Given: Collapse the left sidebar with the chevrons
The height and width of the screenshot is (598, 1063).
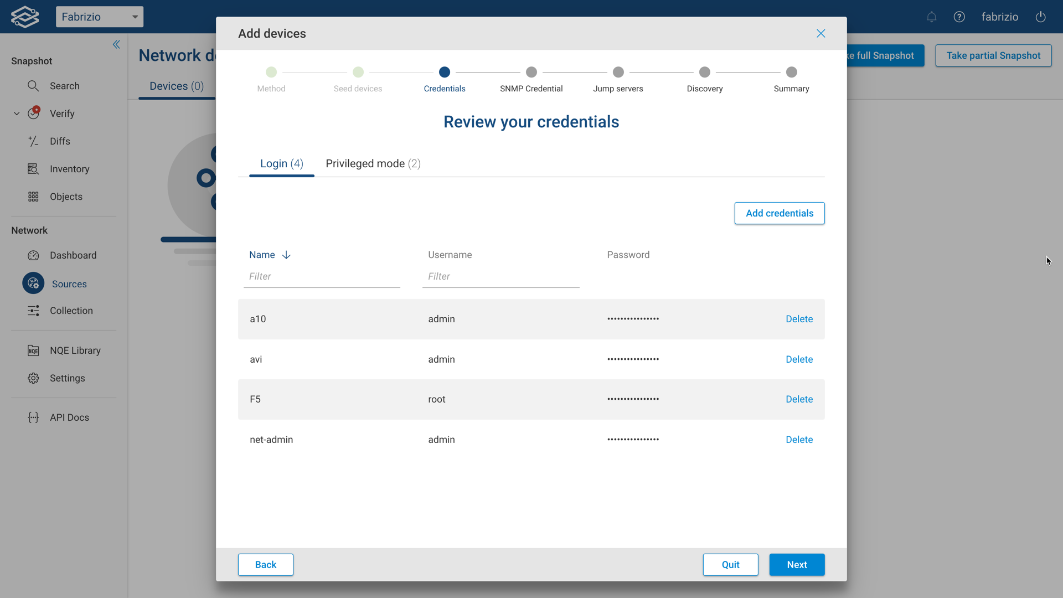Looking at the screenshot, I should point(116,44).
